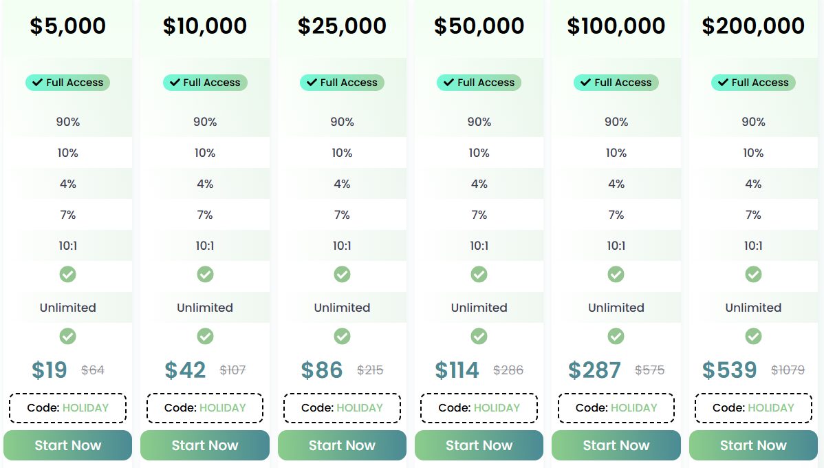Select the HOLIDAY code box below $539
Image resolution: width=824 pixels, height=468 pixels.
pyautogui.click(x=753, y=407)
